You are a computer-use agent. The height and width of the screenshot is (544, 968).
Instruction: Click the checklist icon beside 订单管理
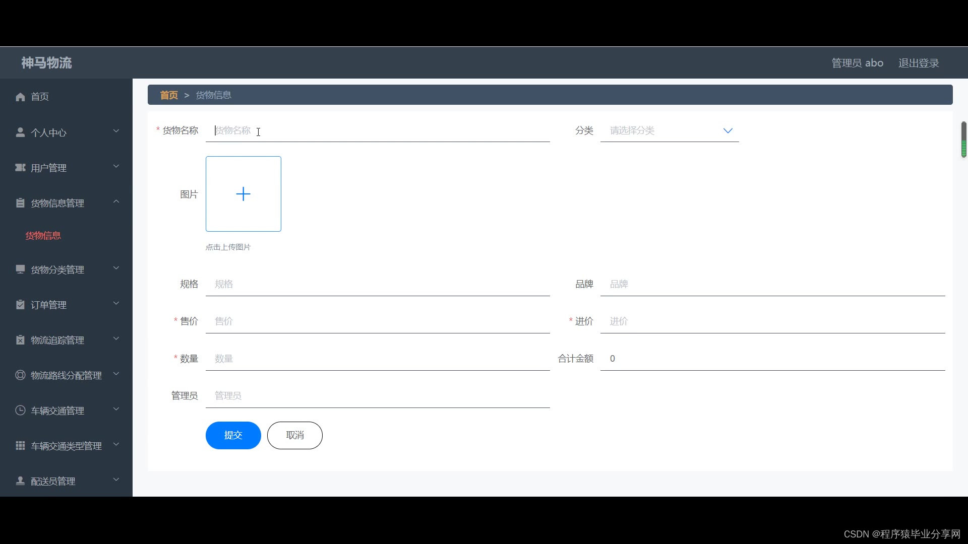pos(20,305)
